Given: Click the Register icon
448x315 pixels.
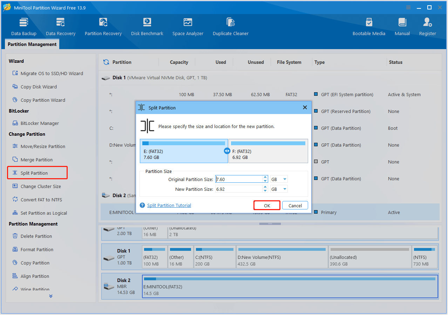Looking at the screenshot, I should pos(428,22).
